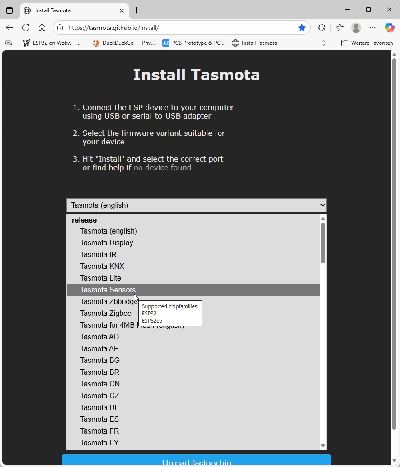Choose Tasmota Lite firmware option
This screenshot has width=400, height=467.
pyautogui.click(x=100, y=278)
